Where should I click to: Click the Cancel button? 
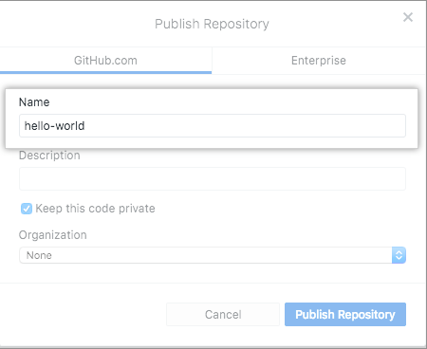pos(223,315)
